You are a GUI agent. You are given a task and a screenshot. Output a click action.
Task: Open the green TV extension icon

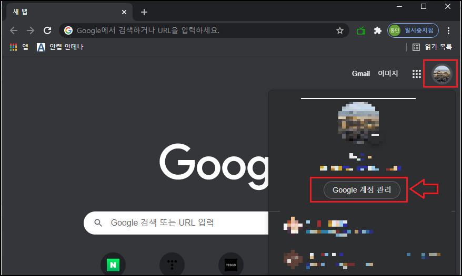click(x=361, y=30)
